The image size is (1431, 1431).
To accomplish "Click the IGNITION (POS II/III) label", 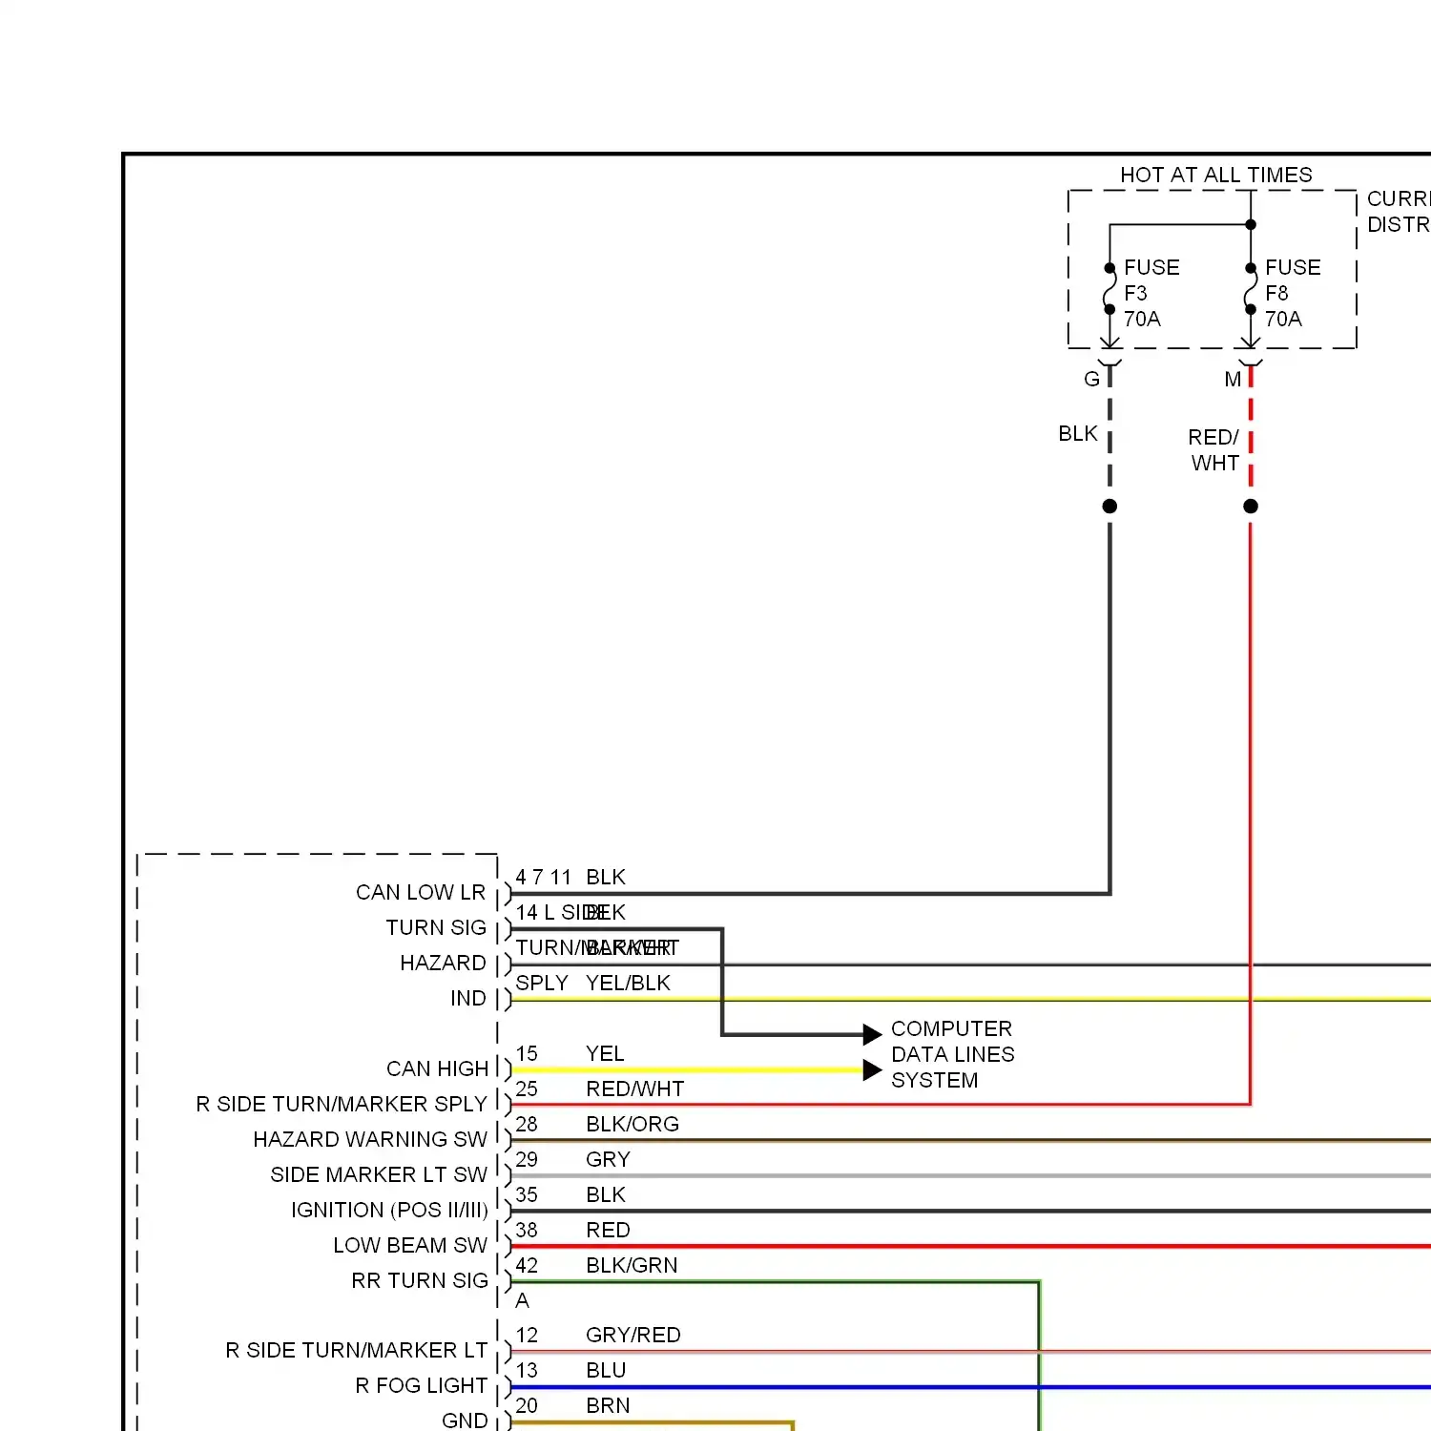I will click(x=389, y=1210).
